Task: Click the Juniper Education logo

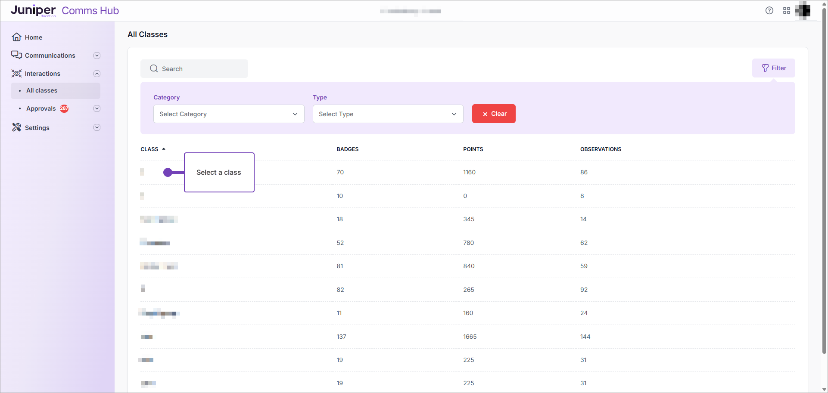Action: (x=33, y=10)
